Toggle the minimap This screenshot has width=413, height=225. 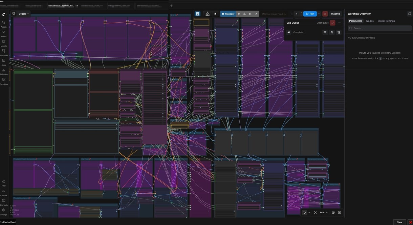(x=333, y=213)
